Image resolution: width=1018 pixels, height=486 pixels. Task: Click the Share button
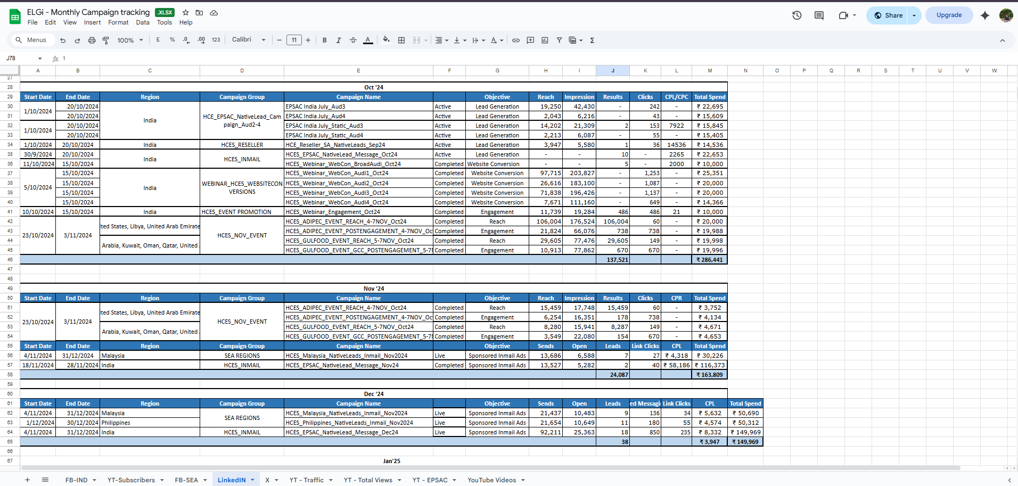[x=889, y=15]
